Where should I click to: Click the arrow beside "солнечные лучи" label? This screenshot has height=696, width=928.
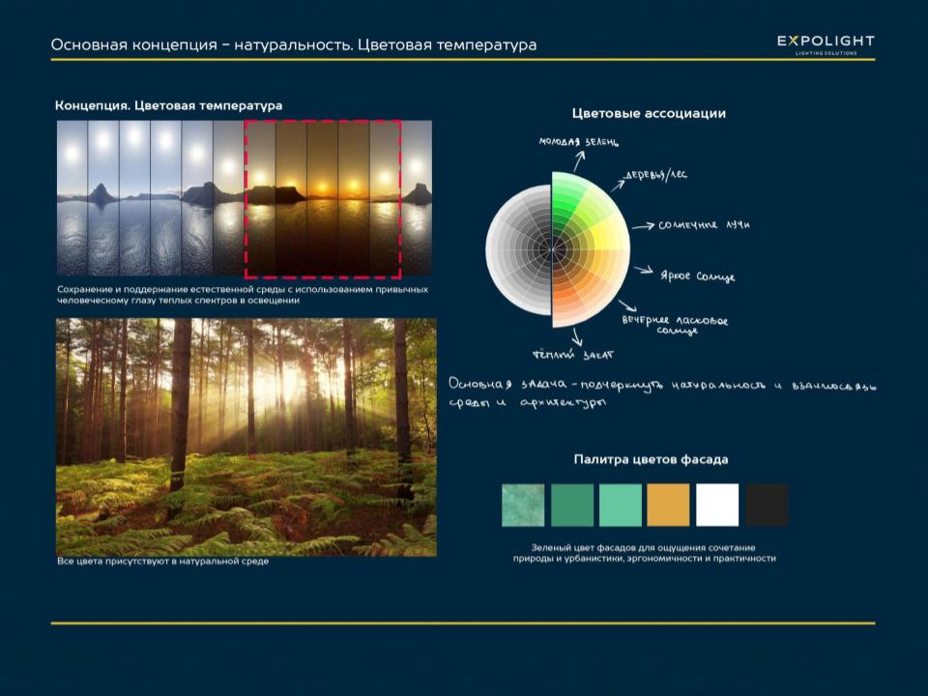[x=644, y=226]
